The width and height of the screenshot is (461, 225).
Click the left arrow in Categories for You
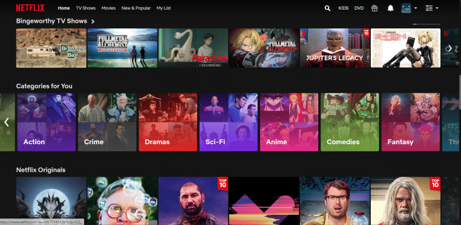point(7,122)
